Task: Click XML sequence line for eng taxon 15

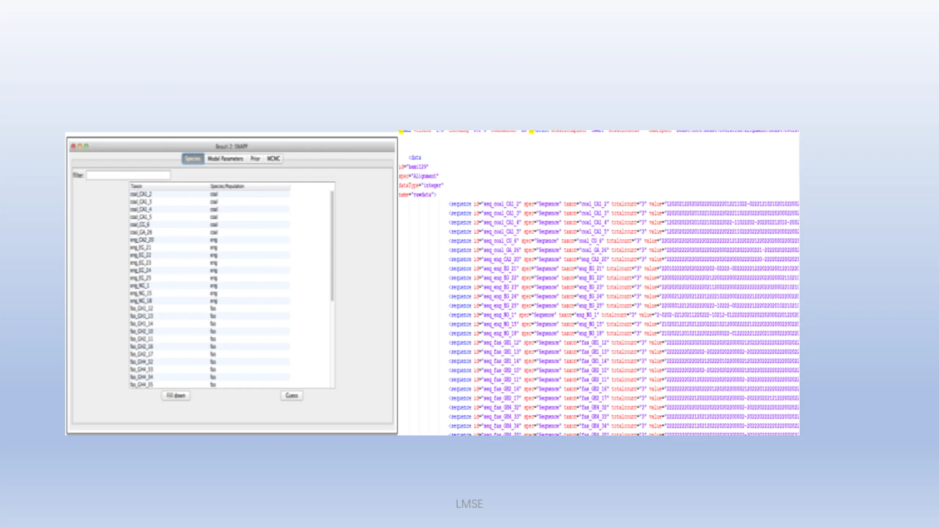Action: [x=624, y=324]
